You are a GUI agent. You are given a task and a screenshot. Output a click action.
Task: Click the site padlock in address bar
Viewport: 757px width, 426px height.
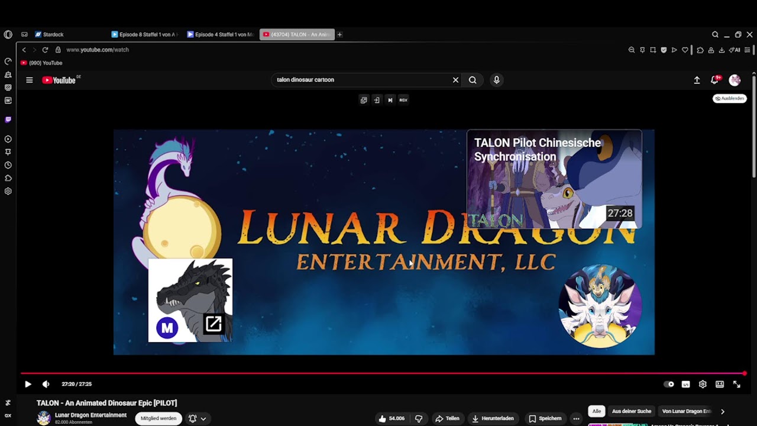[58, 50]
